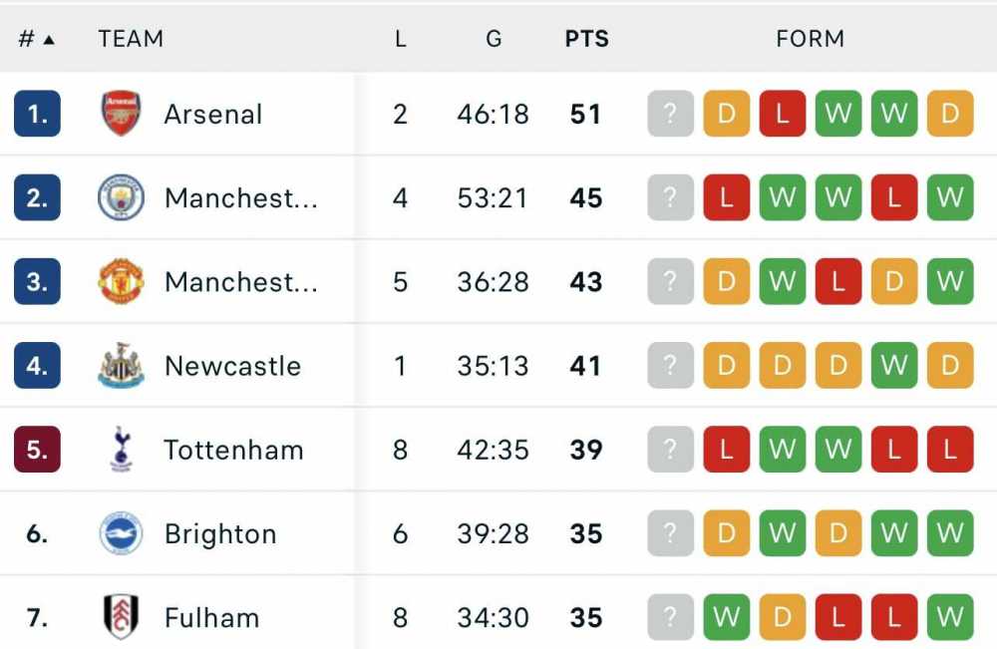
Task: Click the Brighton club crest
Action: tap(121, 533)
